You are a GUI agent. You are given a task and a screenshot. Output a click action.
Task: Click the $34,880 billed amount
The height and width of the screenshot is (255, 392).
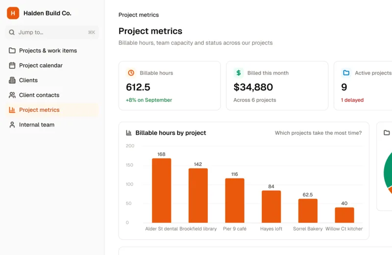click(253, 87)
